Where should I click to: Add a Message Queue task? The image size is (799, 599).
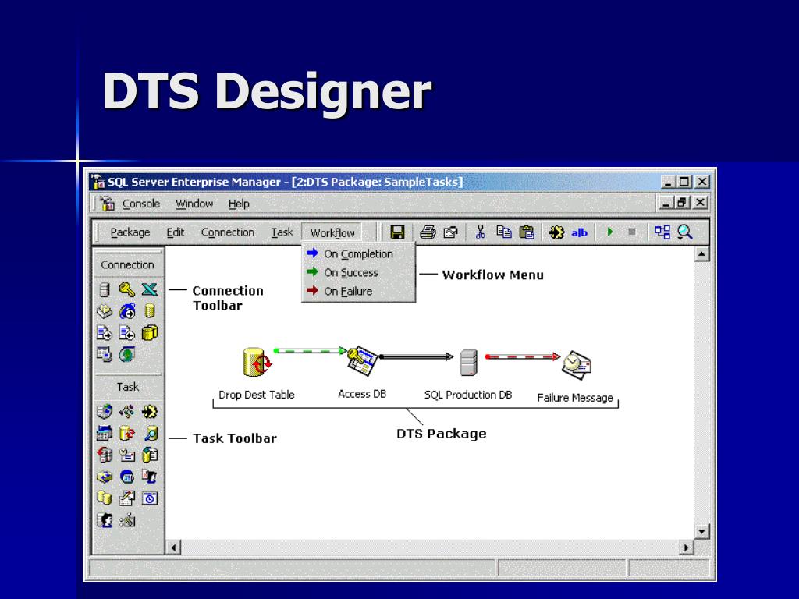pos(127,477)
